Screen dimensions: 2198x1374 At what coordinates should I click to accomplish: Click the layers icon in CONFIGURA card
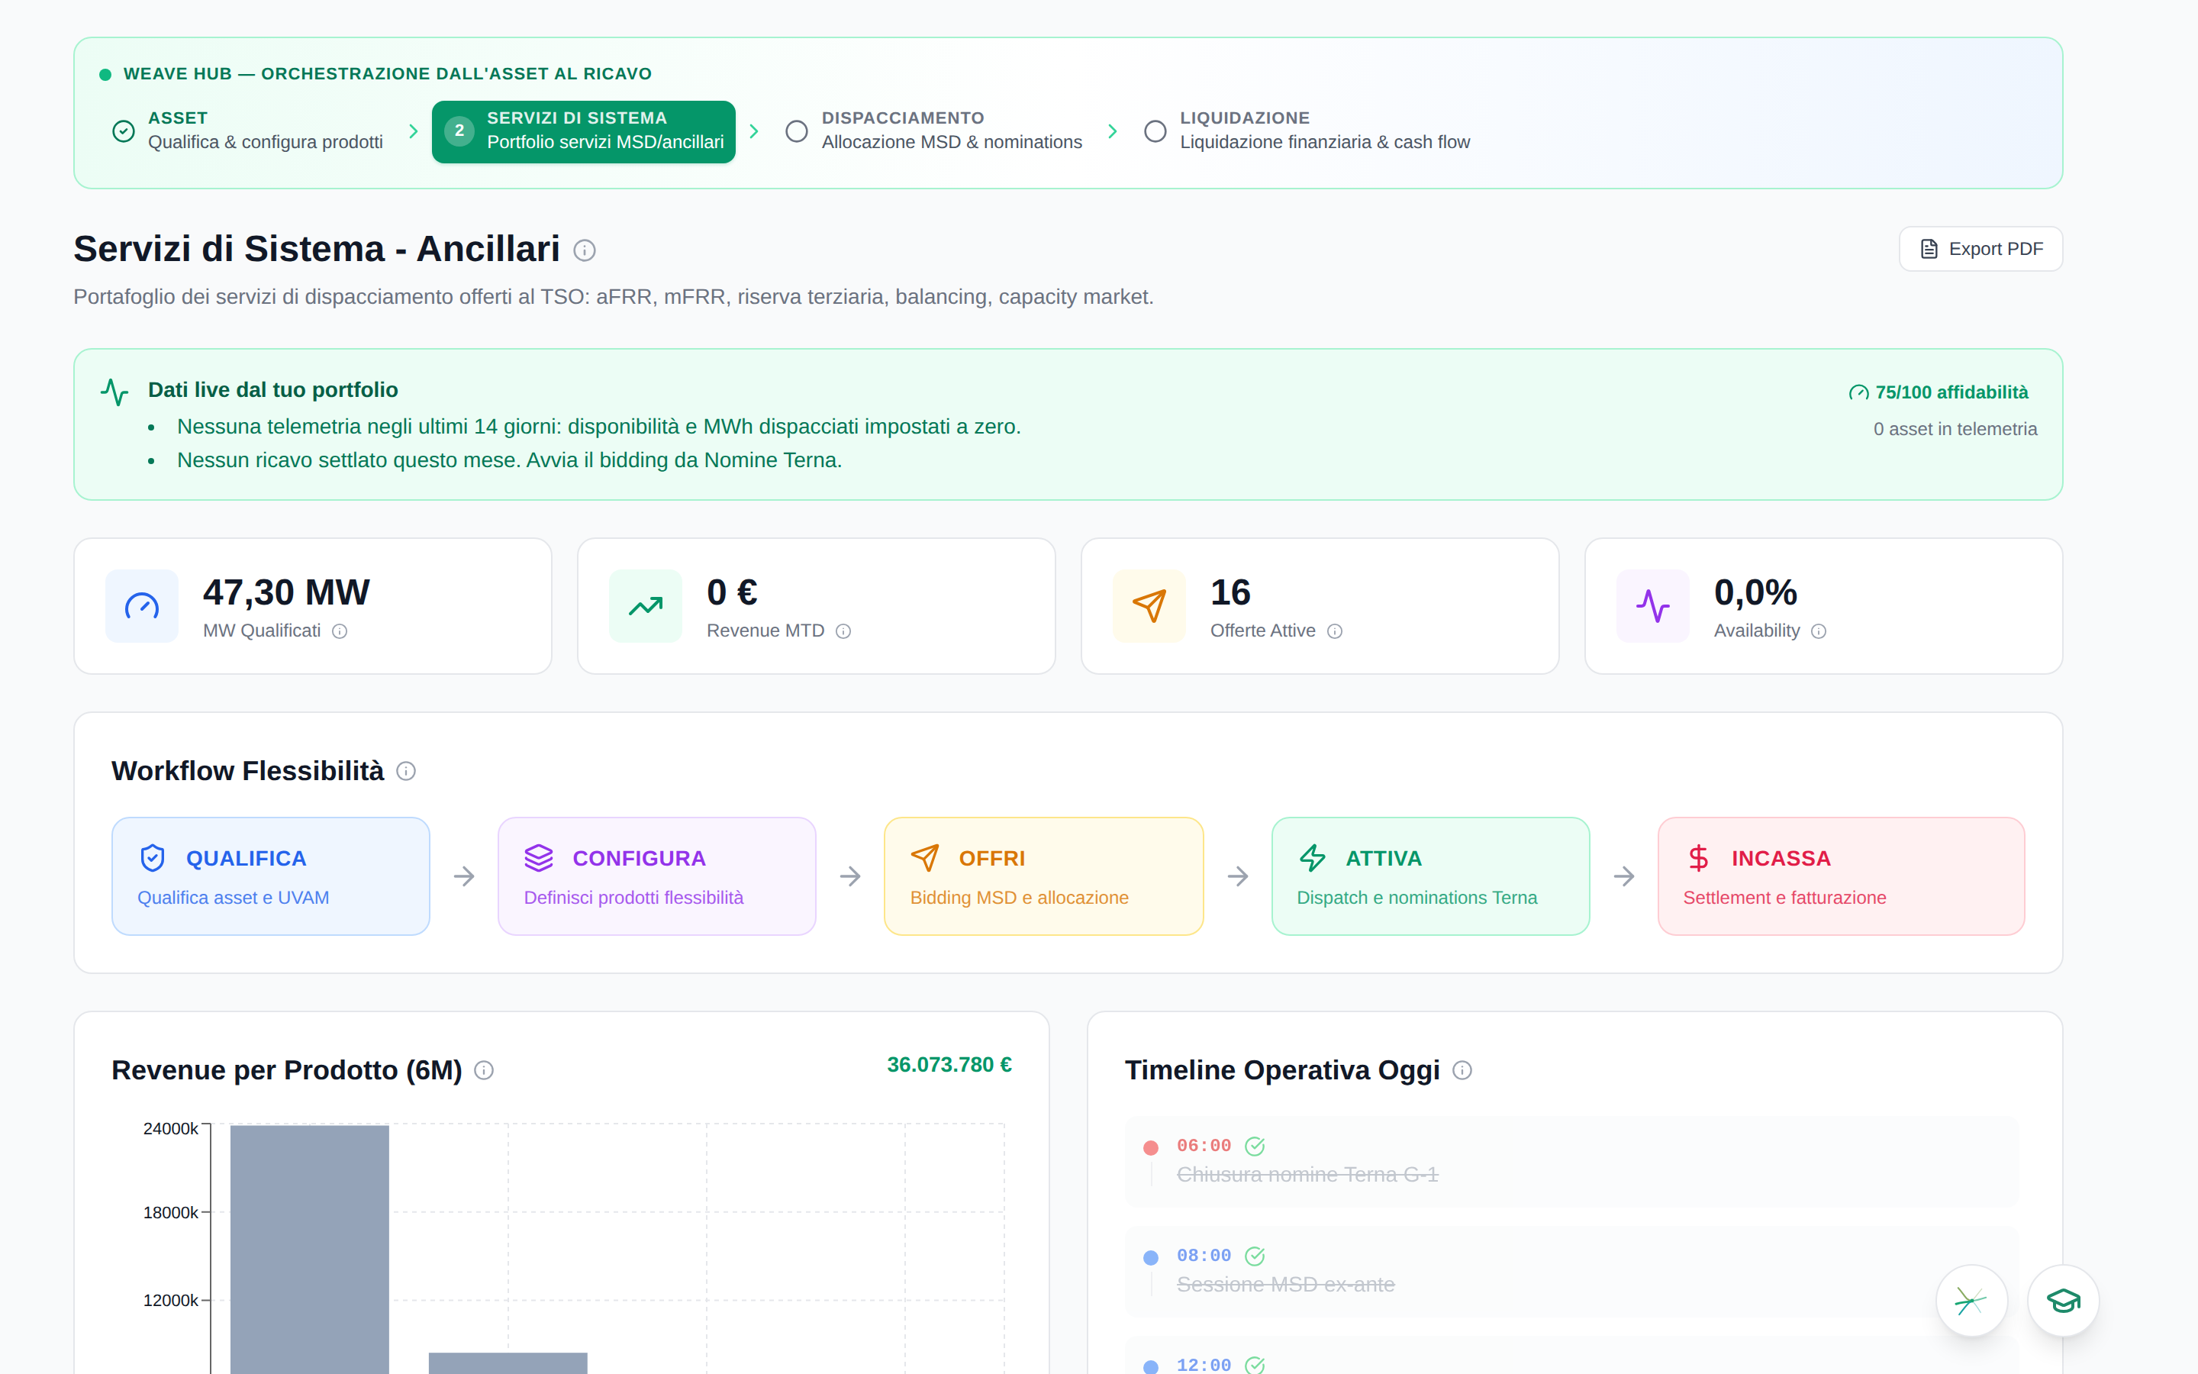[x=539, y=858]
